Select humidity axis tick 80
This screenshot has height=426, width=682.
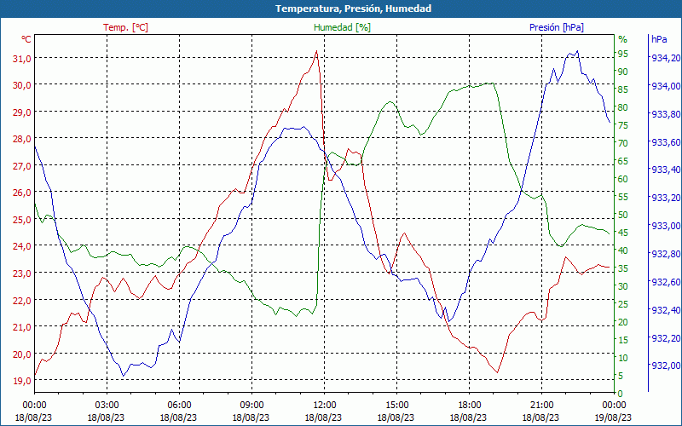point(623,107)
